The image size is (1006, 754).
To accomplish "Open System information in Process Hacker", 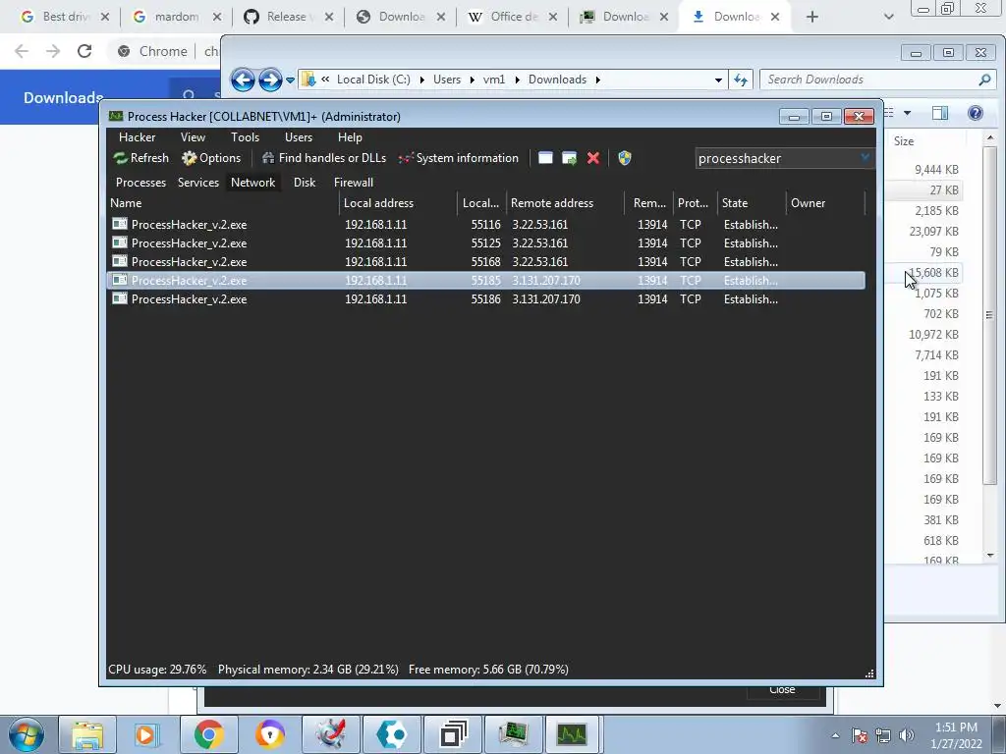I will tap(458, 158).
